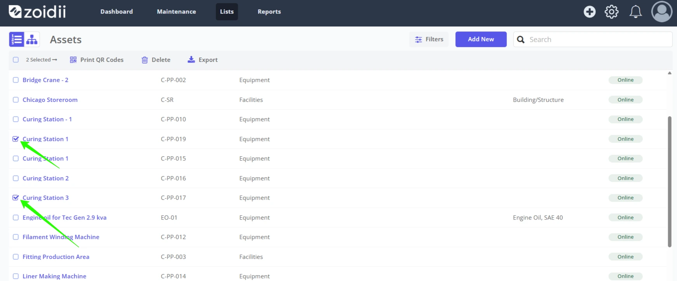Check the Chicago Storeroom checkbox
677x281 pixels.
click(16, 100)
